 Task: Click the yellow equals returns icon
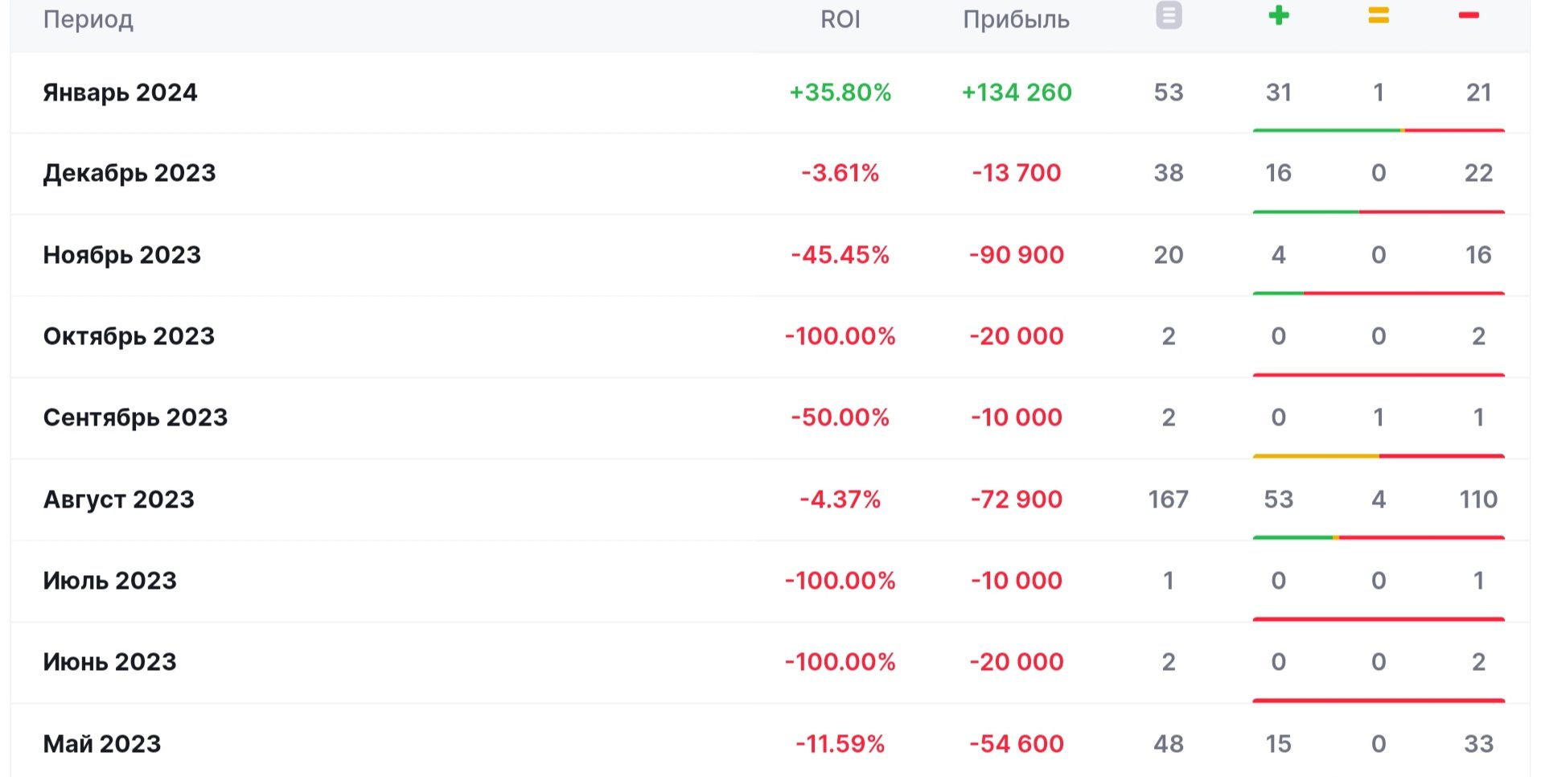point(1379,16)
